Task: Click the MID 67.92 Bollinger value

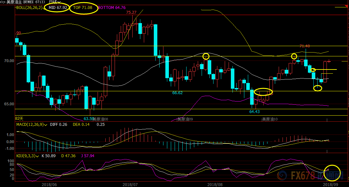Action: (x=57, y=7)
